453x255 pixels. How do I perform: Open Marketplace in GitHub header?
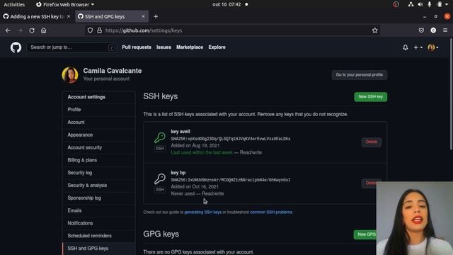190,47
